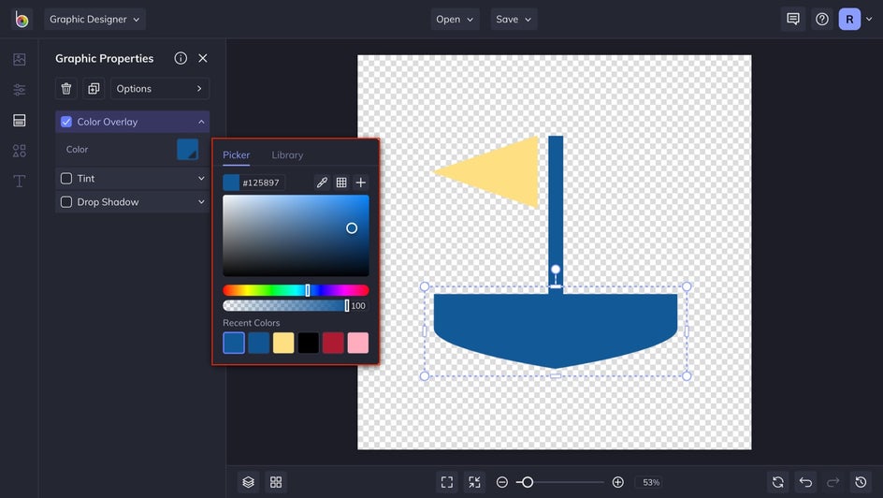Open the grid view icon in bottom bar

click(x=276, y=482)
